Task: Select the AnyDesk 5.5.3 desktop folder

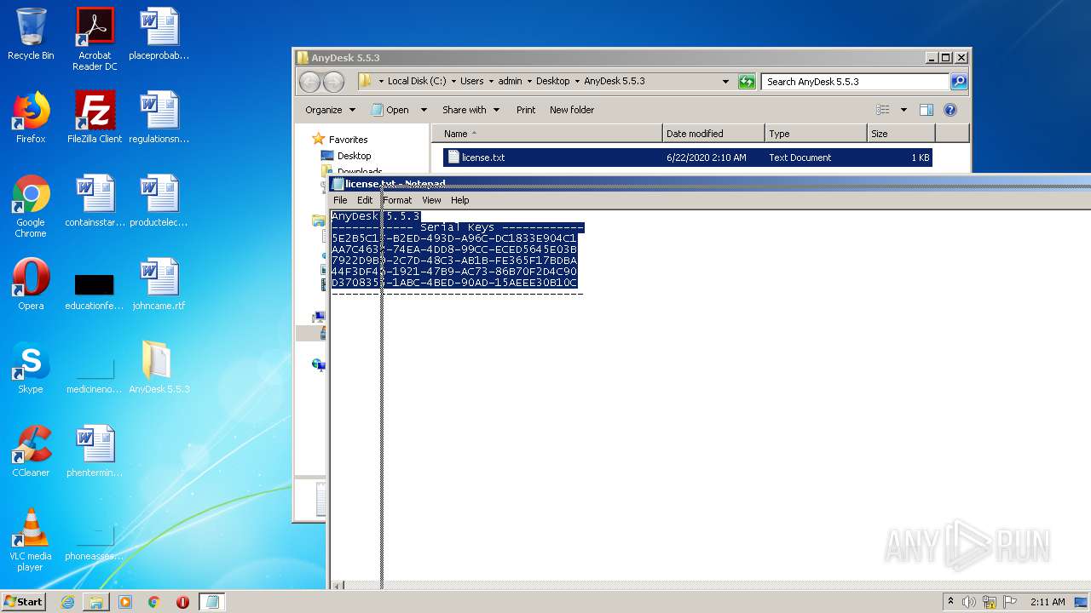Action: point(159,368)
